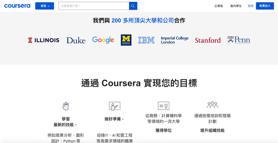
Task: Click the instructor whiteboard career icon
Action: (x=114, y=106)
